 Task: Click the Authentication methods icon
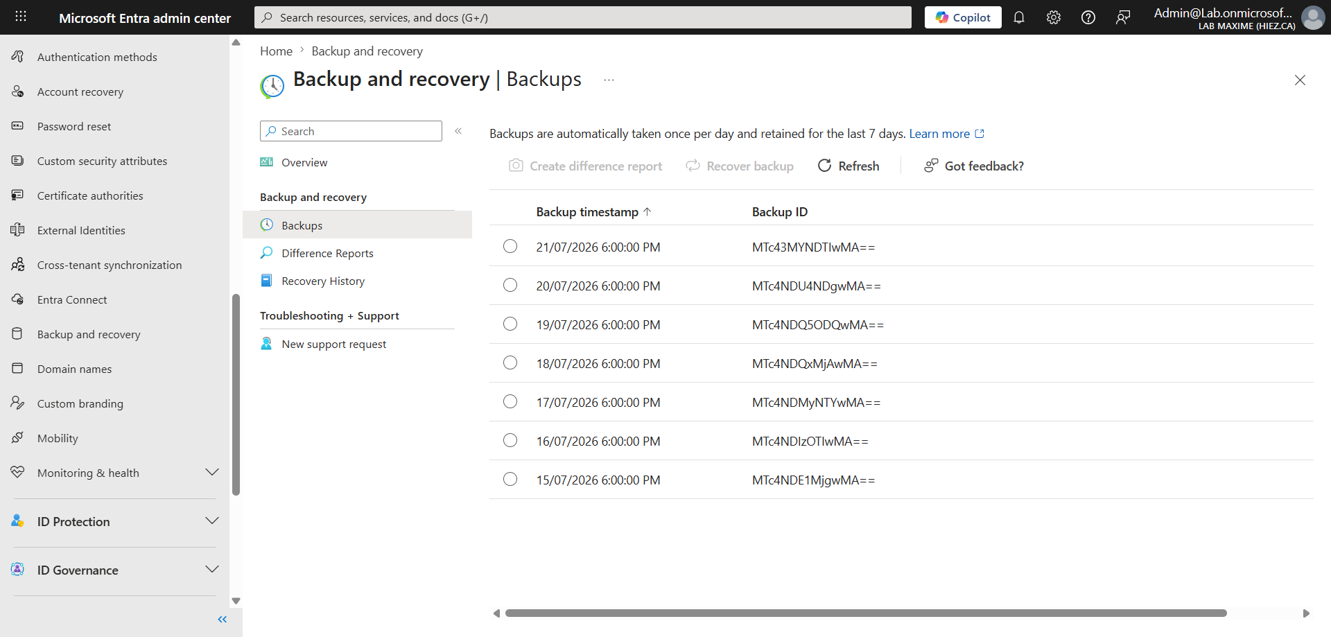18,56
